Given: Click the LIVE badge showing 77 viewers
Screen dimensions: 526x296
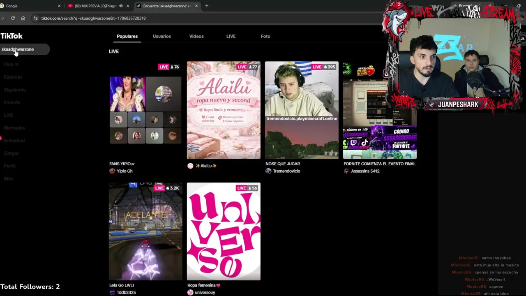Looking at the screenshot, I should point(247,67).
